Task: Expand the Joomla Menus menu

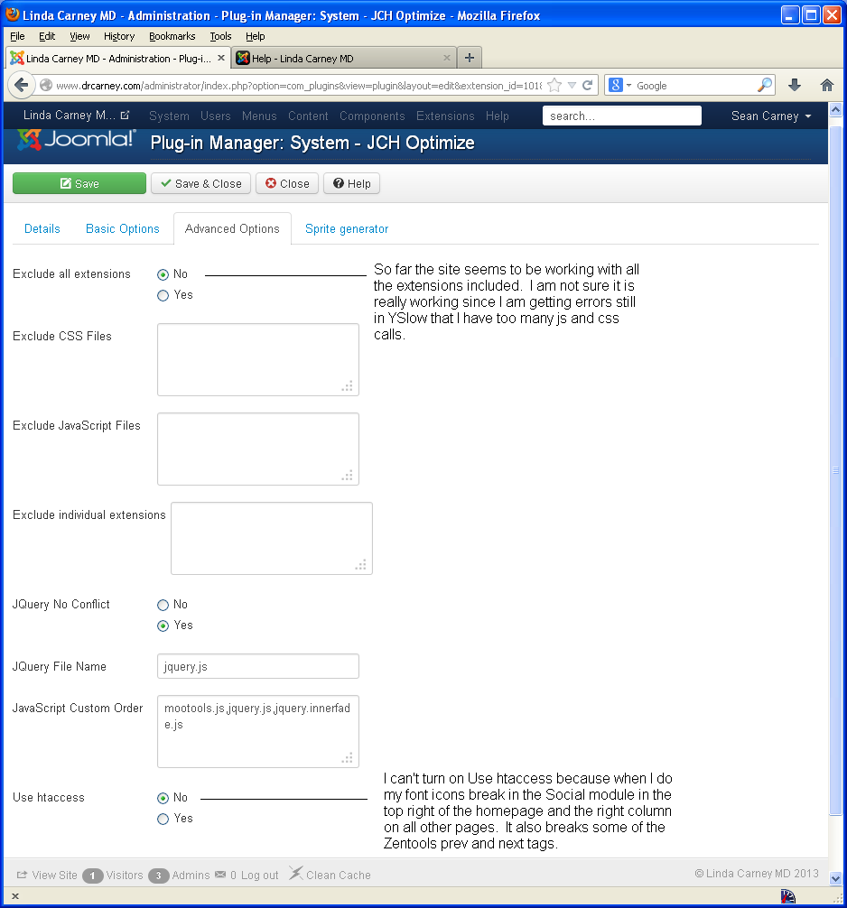Action: tap(259, 116)
